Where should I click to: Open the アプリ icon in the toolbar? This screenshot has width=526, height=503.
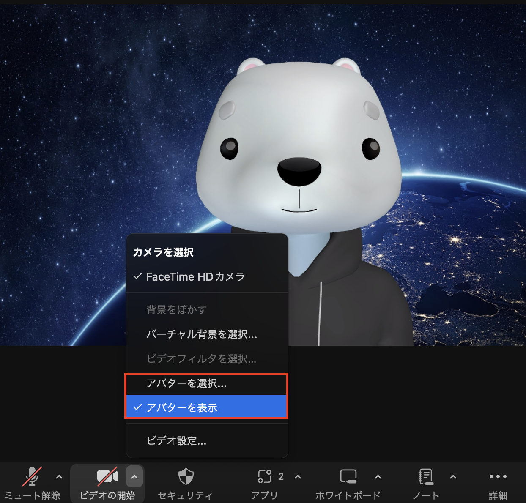265,476
